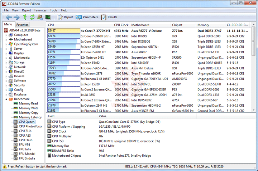
Task: Sort by the Chipset column header
Action: tap(183, 25)
